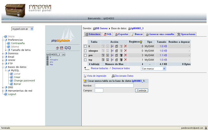Click the insert icon for table ninugno
Viewport: 208px width, 130px height.
click(112, 51)
